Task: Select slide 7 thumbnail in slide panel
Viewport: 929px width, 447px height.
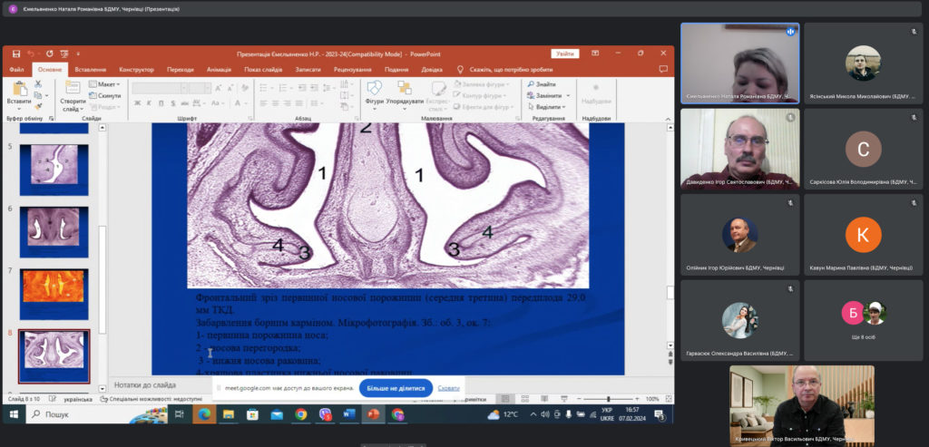Action: (x=54, y=294)
